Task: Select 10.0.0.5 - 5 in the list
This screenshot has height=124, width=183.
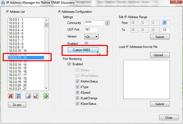Action: (17, 34)
